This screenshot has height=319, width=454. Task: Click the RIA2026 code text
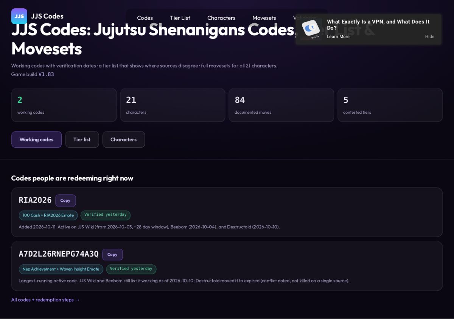[35, 200]
